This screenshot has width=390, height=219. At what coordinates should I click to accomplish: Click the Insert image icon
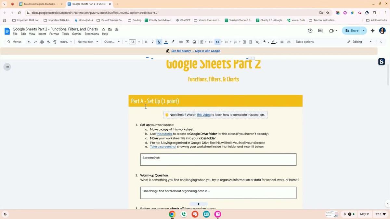point(194,42)
